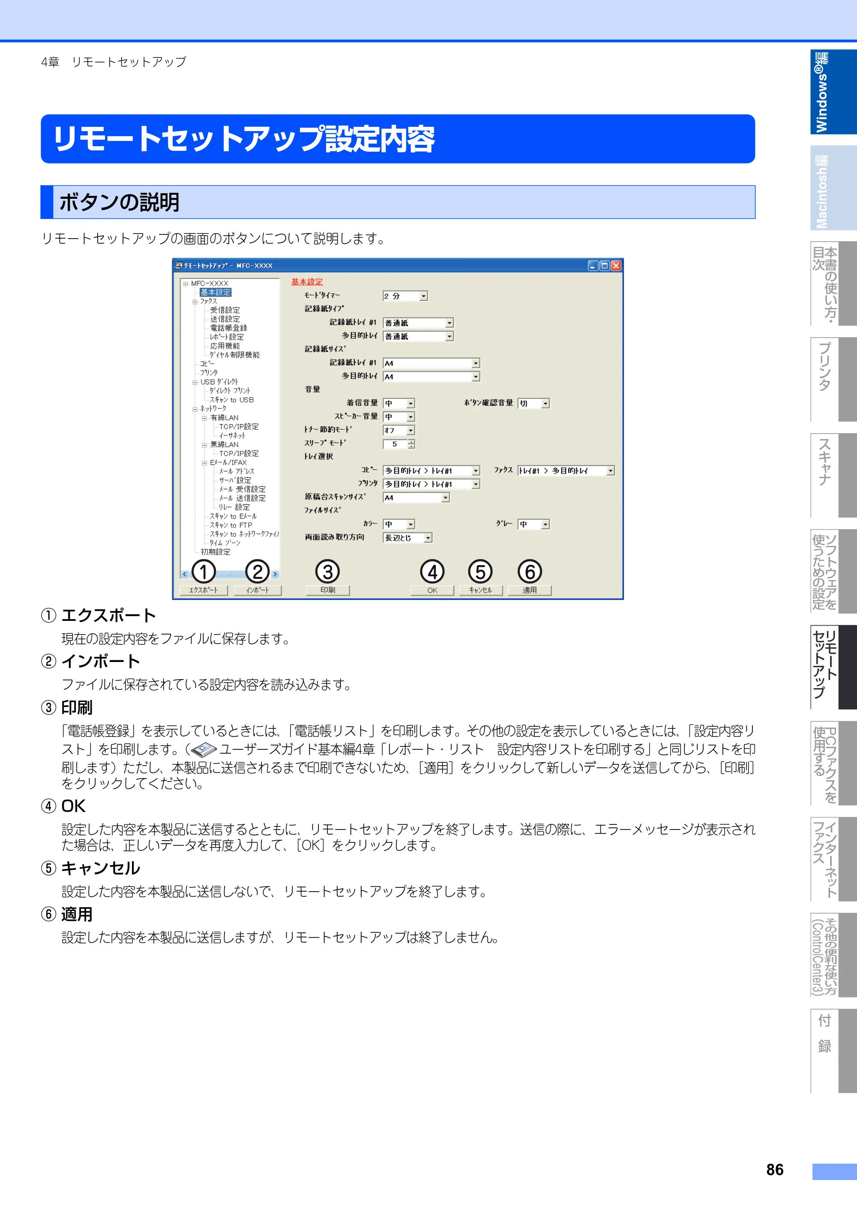This screenshot has height=1213, width=857.
Task: Open the 両面読み取り方向 dropdown
Action: click(x=408, y=538)
